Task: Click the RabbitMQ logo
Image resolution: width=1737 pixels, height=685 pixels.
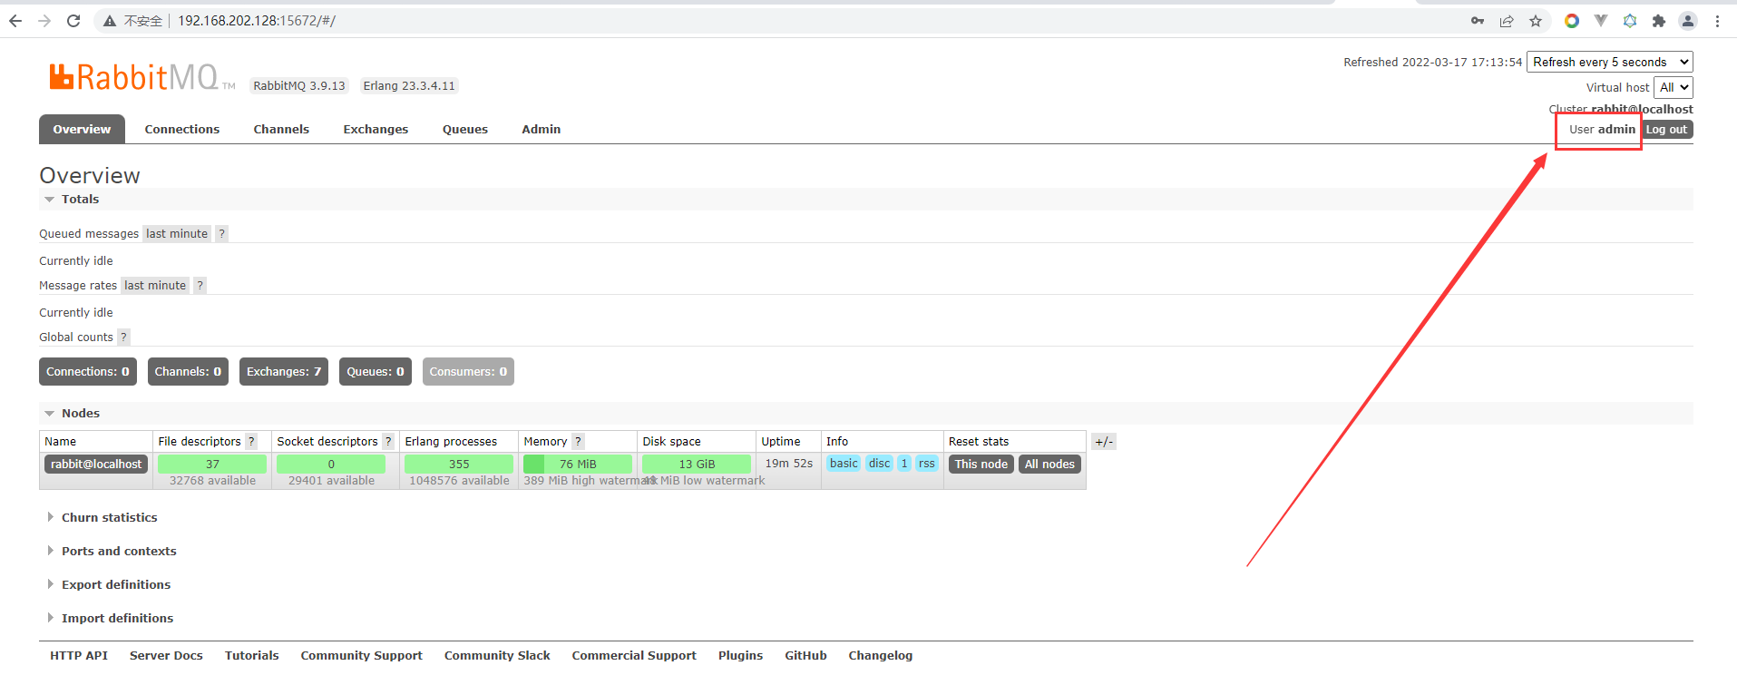Action: point(141,77)
